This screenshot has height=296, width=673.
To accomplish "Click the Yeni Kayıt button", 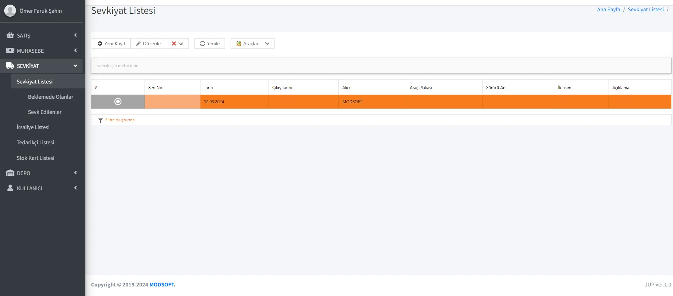I will coord(111,43).
